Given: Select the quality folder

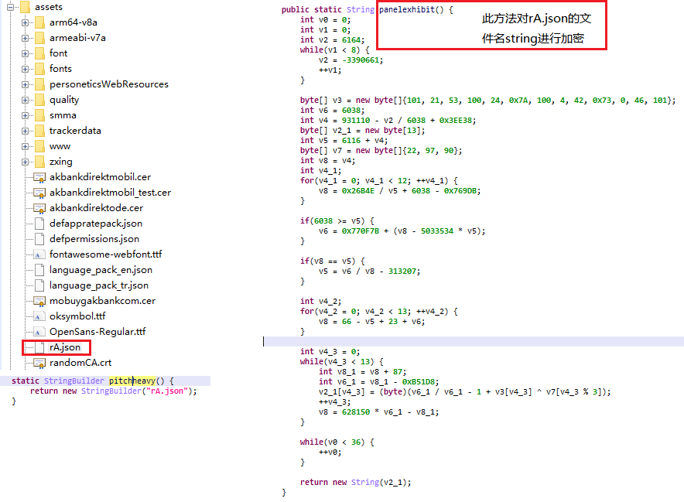Looking at the screenshot, I should point(64,100).
